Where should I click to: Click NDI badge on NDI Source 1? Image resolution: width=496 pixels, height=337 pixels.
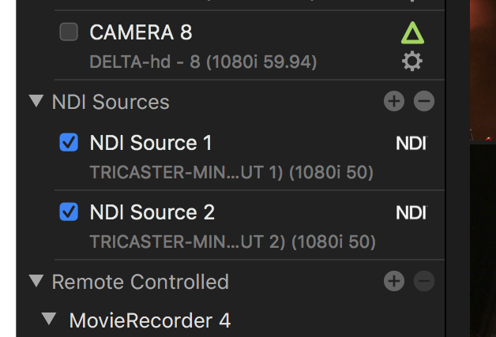coord(411,143)
